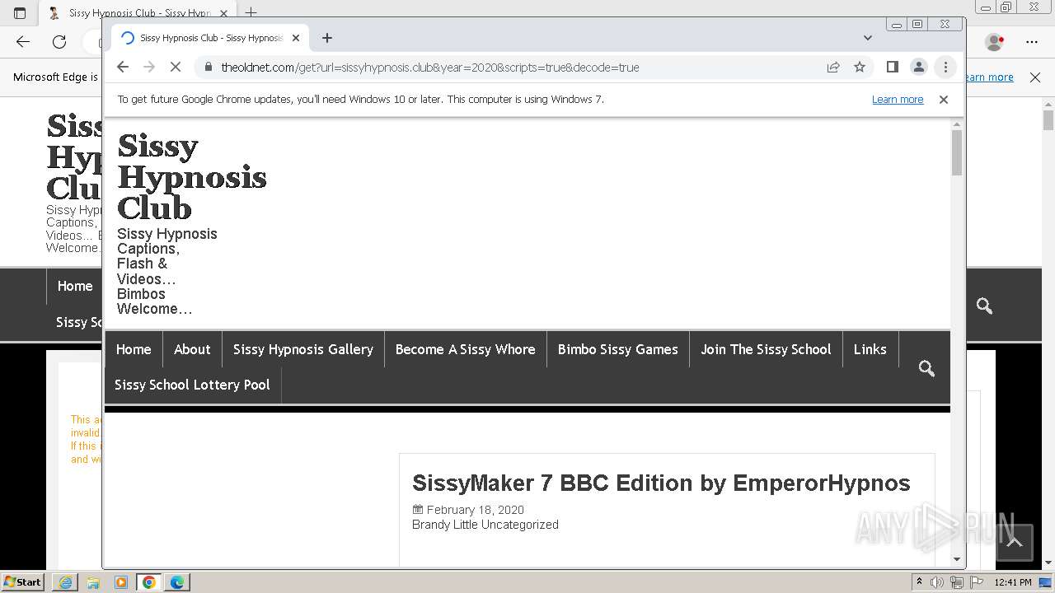Screen dimensions: 1055x593
Task: Open Home menu in the Edge window
Action: pyautogui.click(x=75, y=286)
